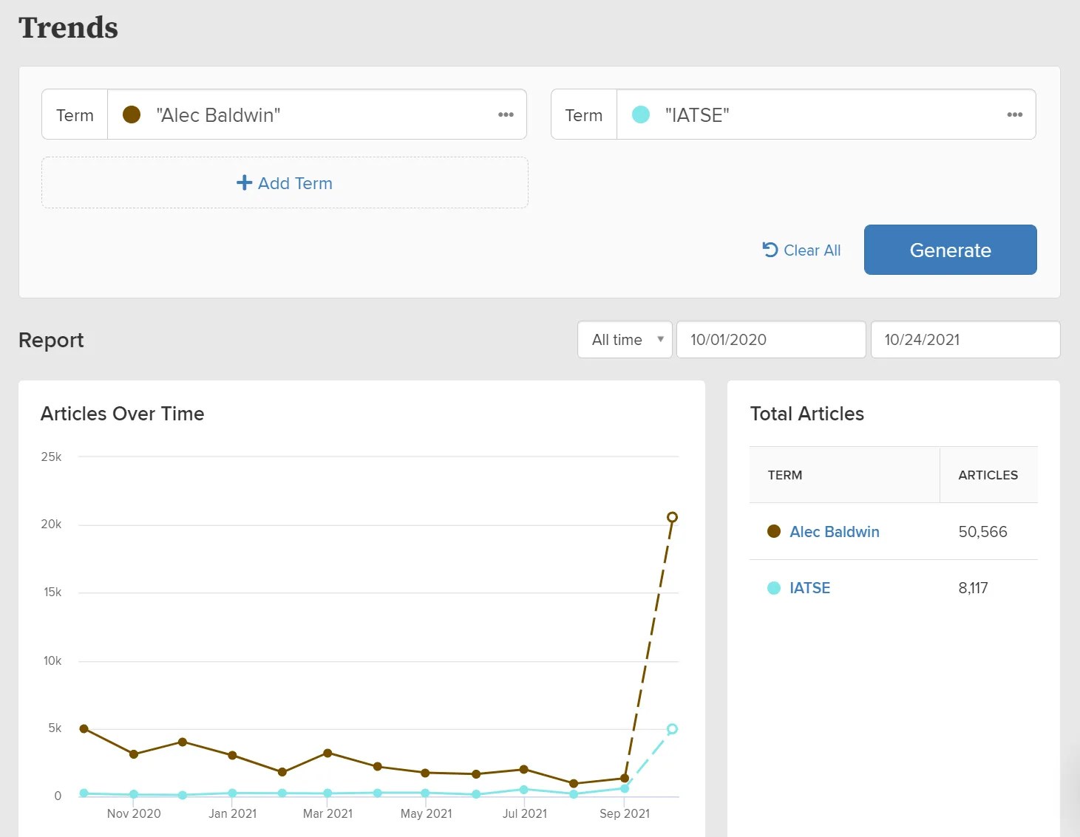The width and height of the screenshot is (1080, 837).
Task: Open IATSE link in Total Articles
Action: click(x=809, y=588)
